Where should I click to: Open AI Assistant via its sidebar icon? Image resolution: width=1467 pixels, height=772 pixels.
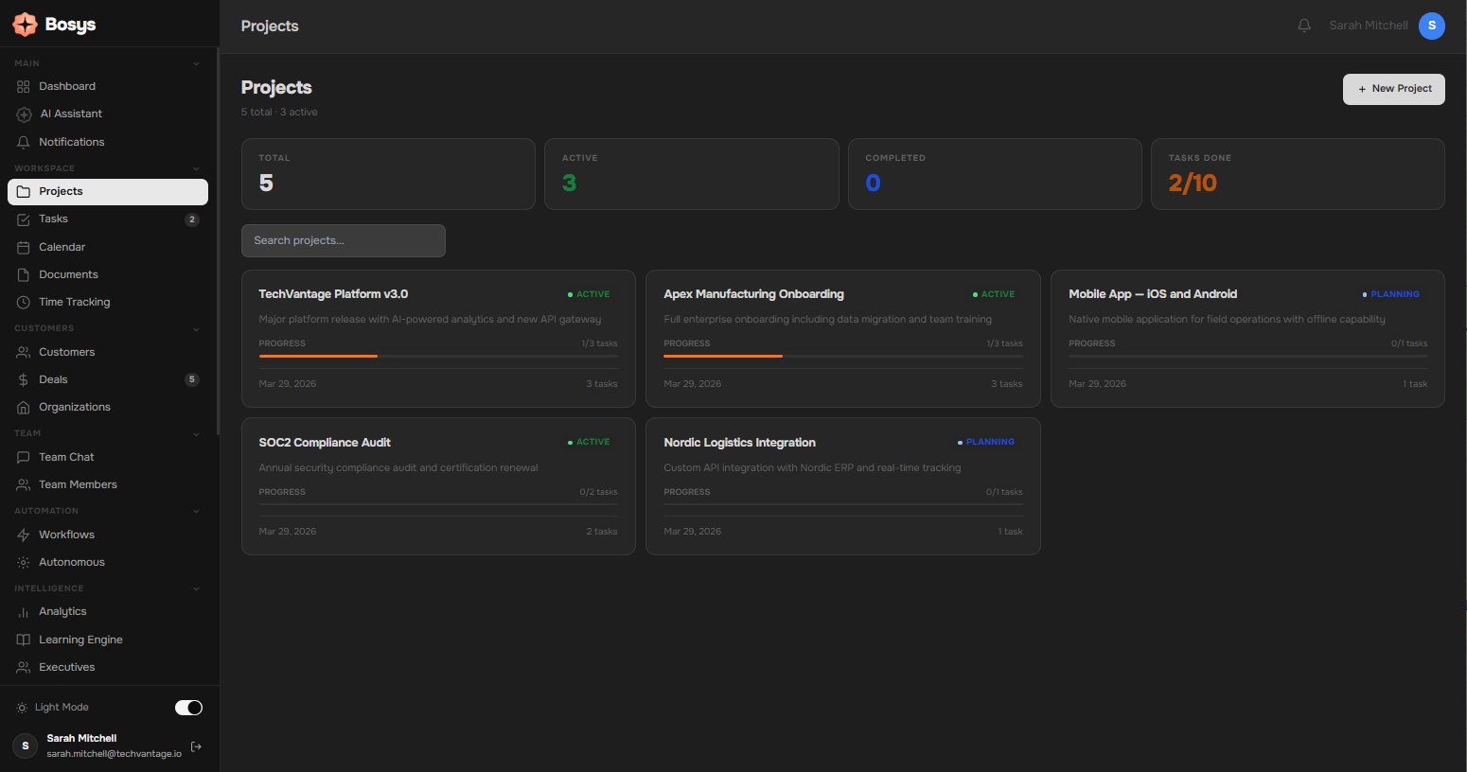point(24,114)
